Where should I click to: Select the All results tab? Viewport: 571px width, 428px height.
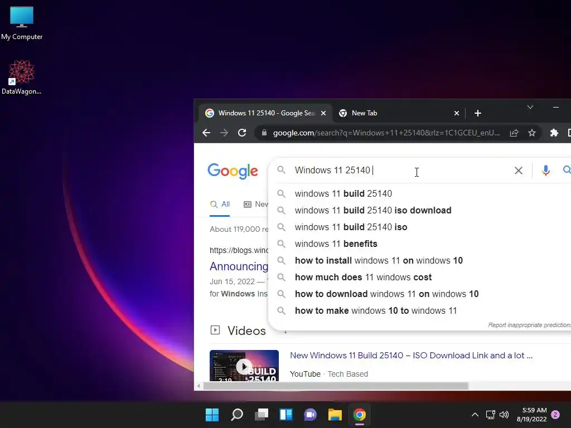[220, 205]
